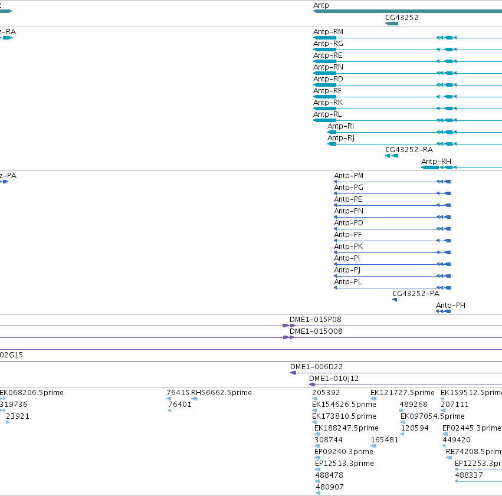Select the Antp-RE transcript label
502x496 pixels.
pyautogui.click(x=328, y=55)
